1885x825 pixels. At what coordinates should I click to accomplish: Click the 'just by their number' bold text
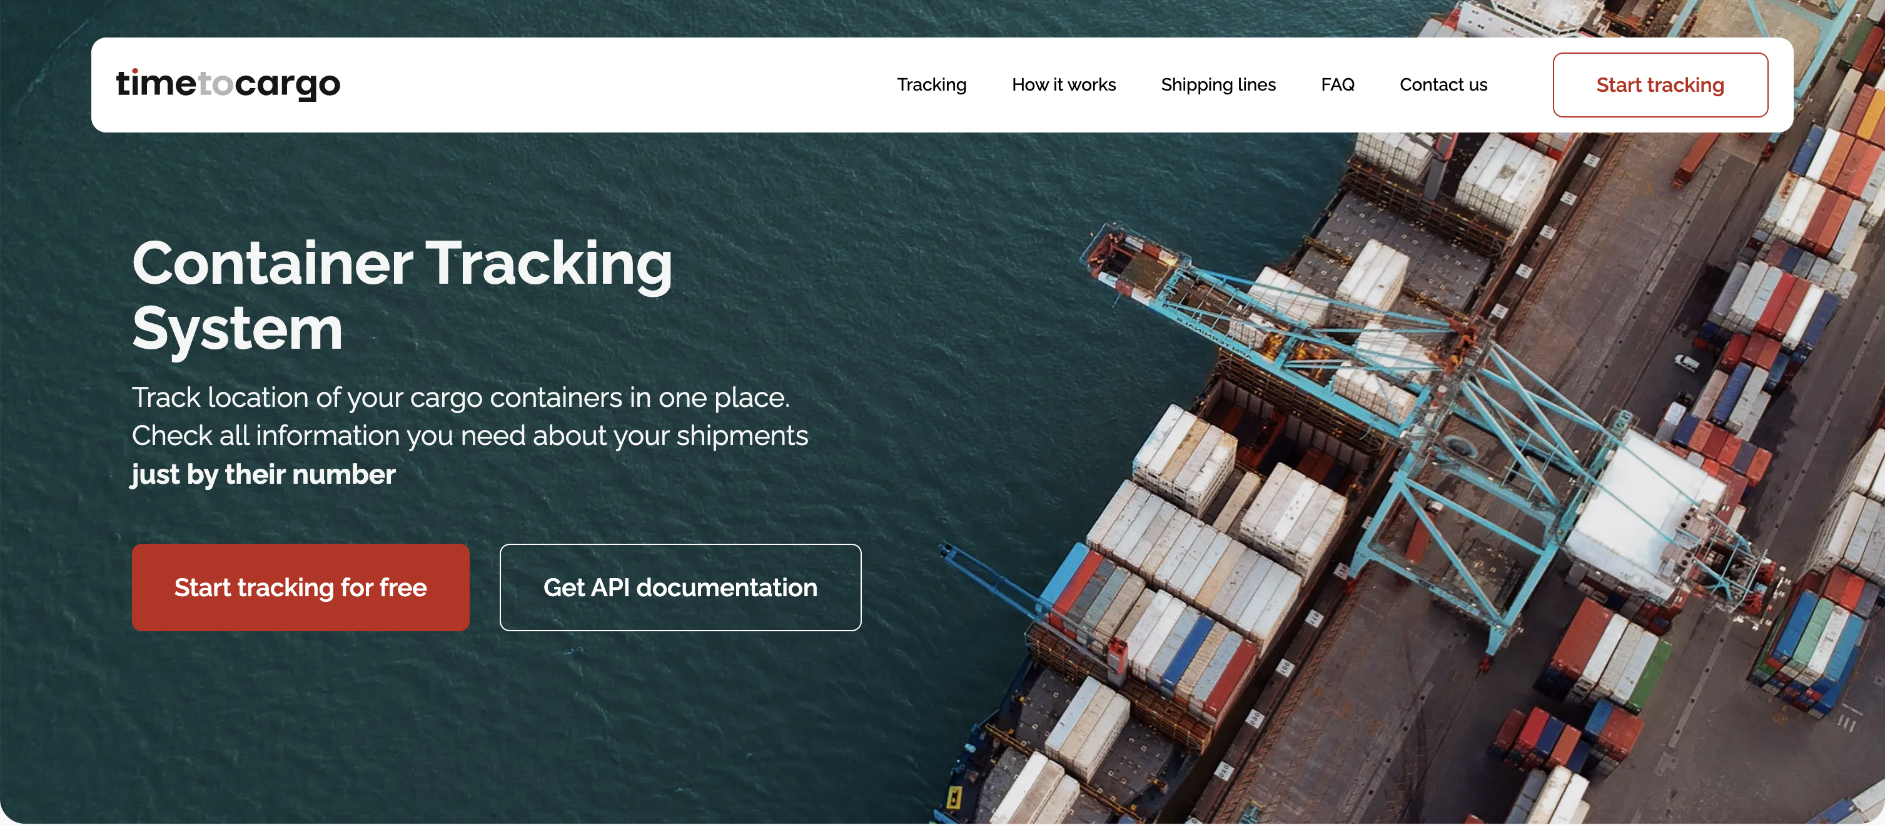tap(263, 474)
